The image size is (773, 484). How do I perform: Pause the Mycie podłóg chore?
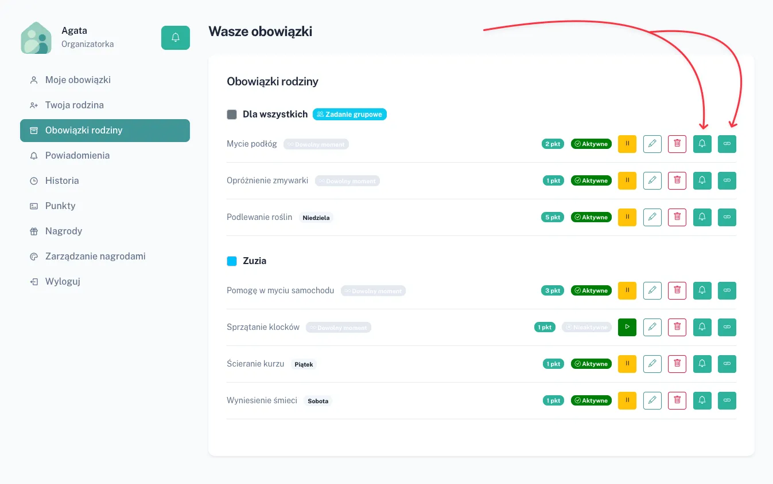(627, 144)
